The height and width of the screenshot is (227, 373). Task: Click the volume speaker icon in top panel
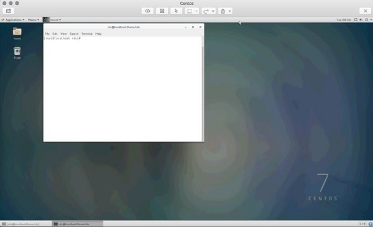pos(361,20)
